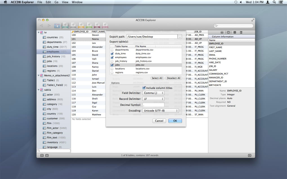Select the row with first name Nancy
Image resolution: width=287 pixels, height=179 pixels.
pyautogui.click(x=139, y=67)
